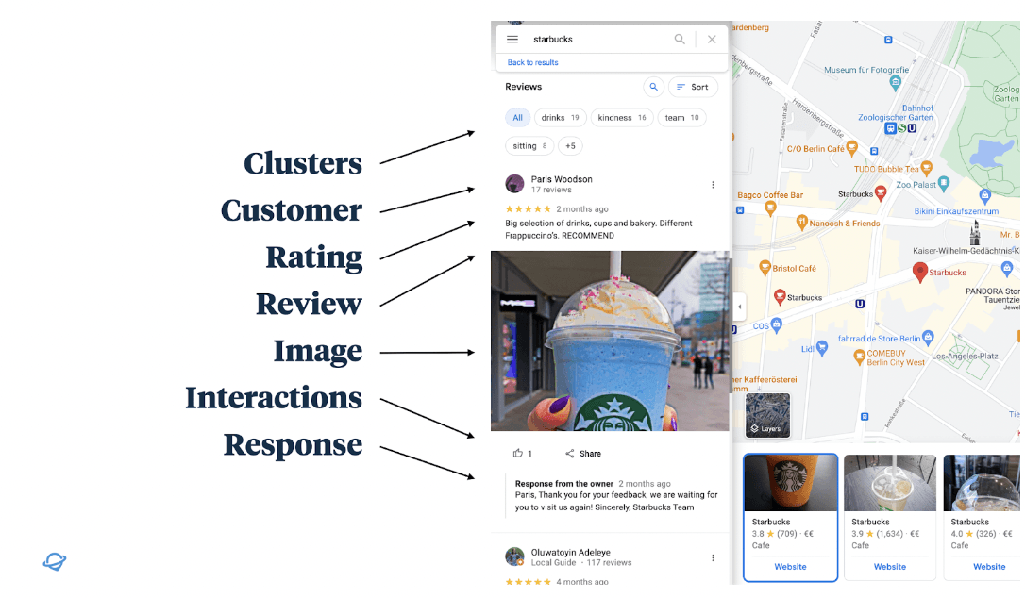Open the hamburger menu beside starbucks search
This screenshot has height=598, width=1025.
pyautogui.click(x=512, y=40)
